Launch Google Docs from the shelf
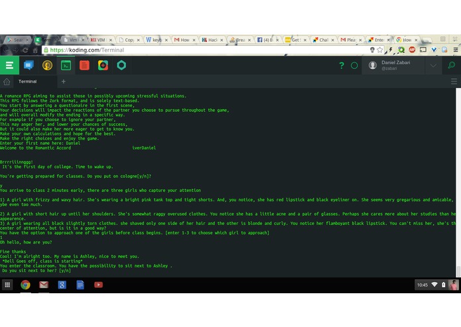Image resolution: width=461 pixels, height=327 pixels. point(80,285)
